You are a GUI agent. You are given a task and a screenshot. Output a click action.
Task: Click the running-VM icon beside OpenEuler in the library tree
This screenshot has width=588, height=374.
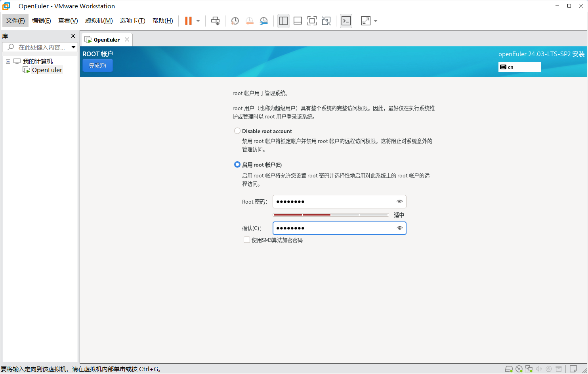pos(27,70)
